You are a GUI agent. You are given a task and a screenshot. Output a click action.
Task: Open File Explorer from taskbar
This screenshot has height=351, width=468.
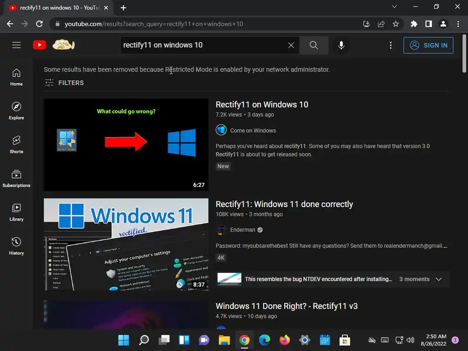tap(224, 340)
